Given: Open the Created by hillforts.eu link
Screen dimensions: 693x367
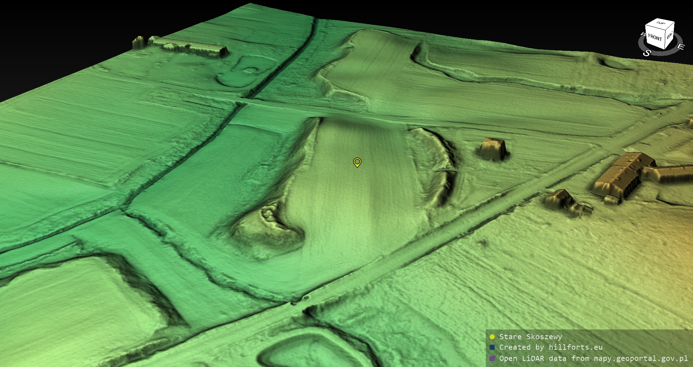Looking at the screenshot, I should click(x=550, y=348).
